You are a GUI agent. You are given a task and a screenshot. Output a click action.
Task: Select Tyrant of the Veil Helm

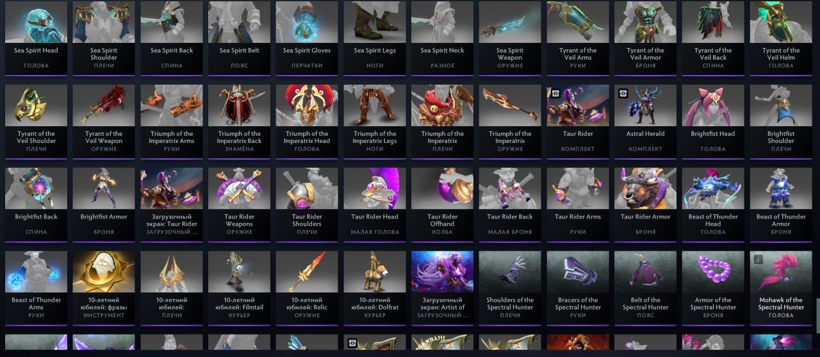(781, 38)
